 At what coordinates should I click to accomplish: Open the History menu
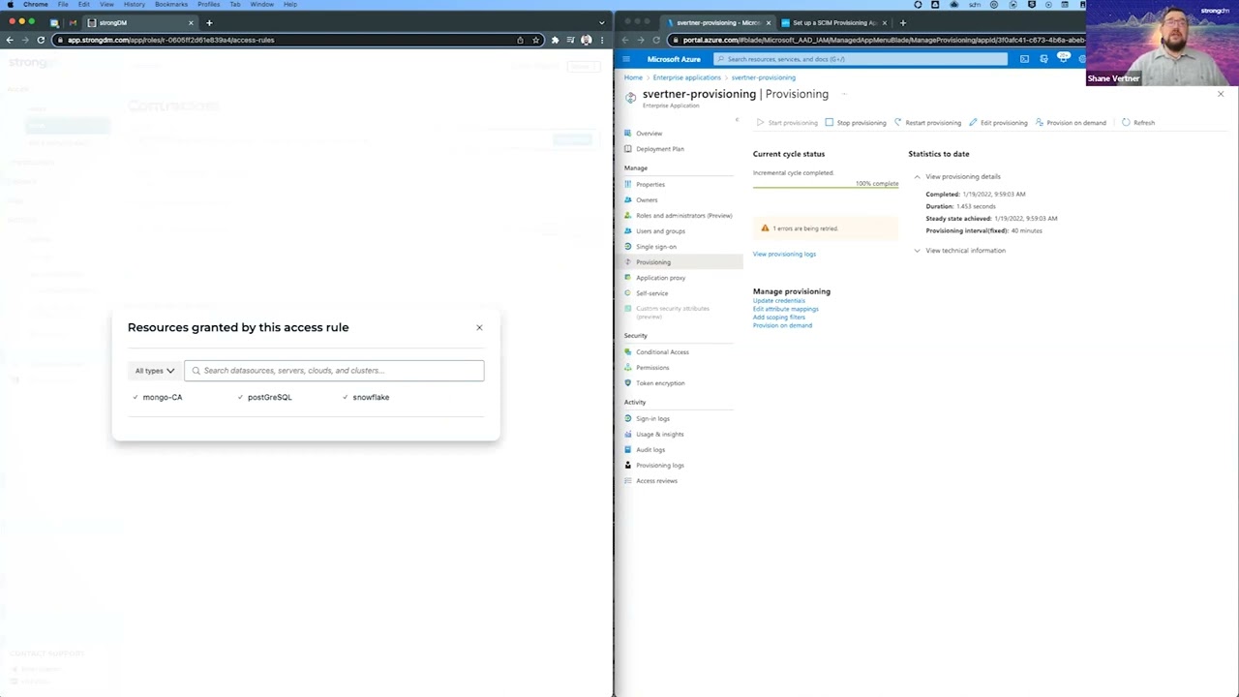pos(135,5)
